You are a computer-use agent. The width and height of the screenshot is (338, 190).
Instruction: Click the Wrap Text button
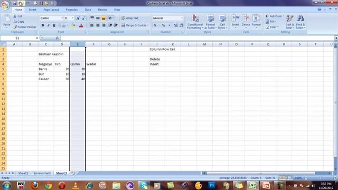tap(130, 18)
